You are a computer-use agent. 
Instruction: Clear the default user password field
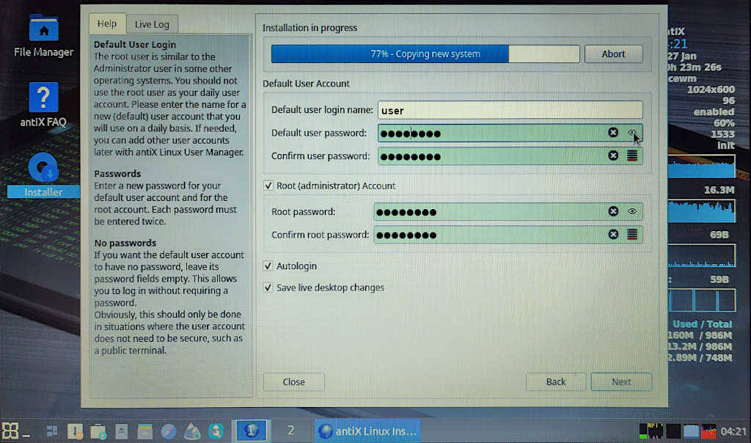[x=613, y=133]
